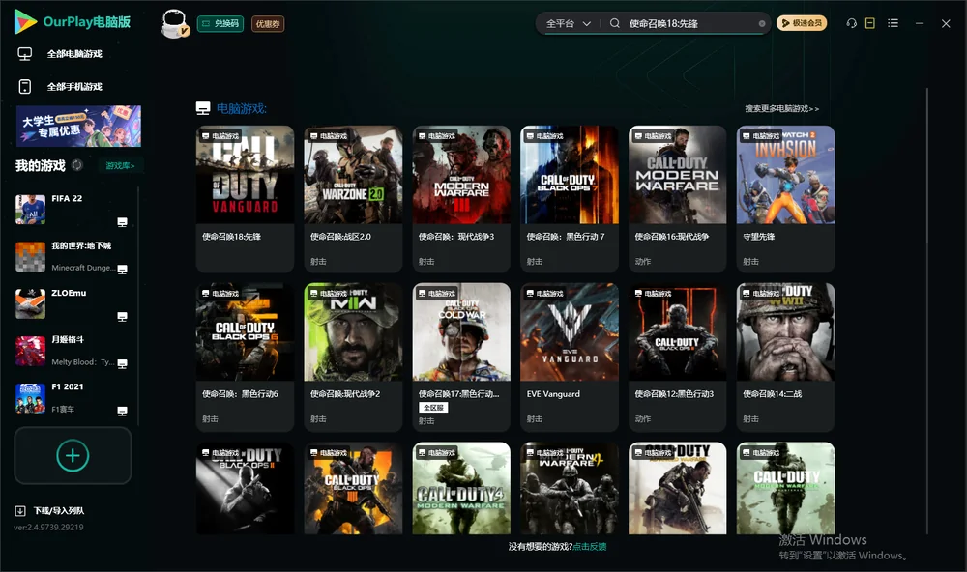The width and height of the screenshot is (967, 572).
Task: Open customer service headset icon
Action: pos(852,23)
